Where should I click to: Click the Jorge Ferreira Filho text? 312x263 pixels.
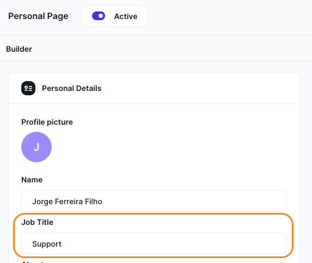pos(68,201)
